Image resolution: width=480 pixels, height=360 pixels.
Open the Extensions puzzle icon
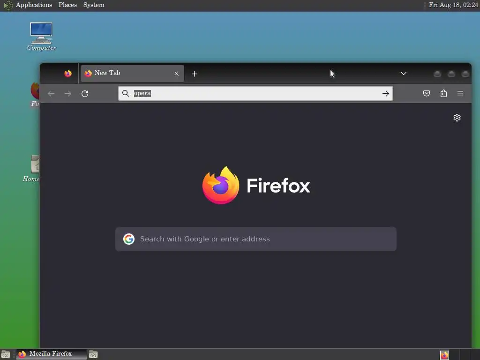coord(443,93)
